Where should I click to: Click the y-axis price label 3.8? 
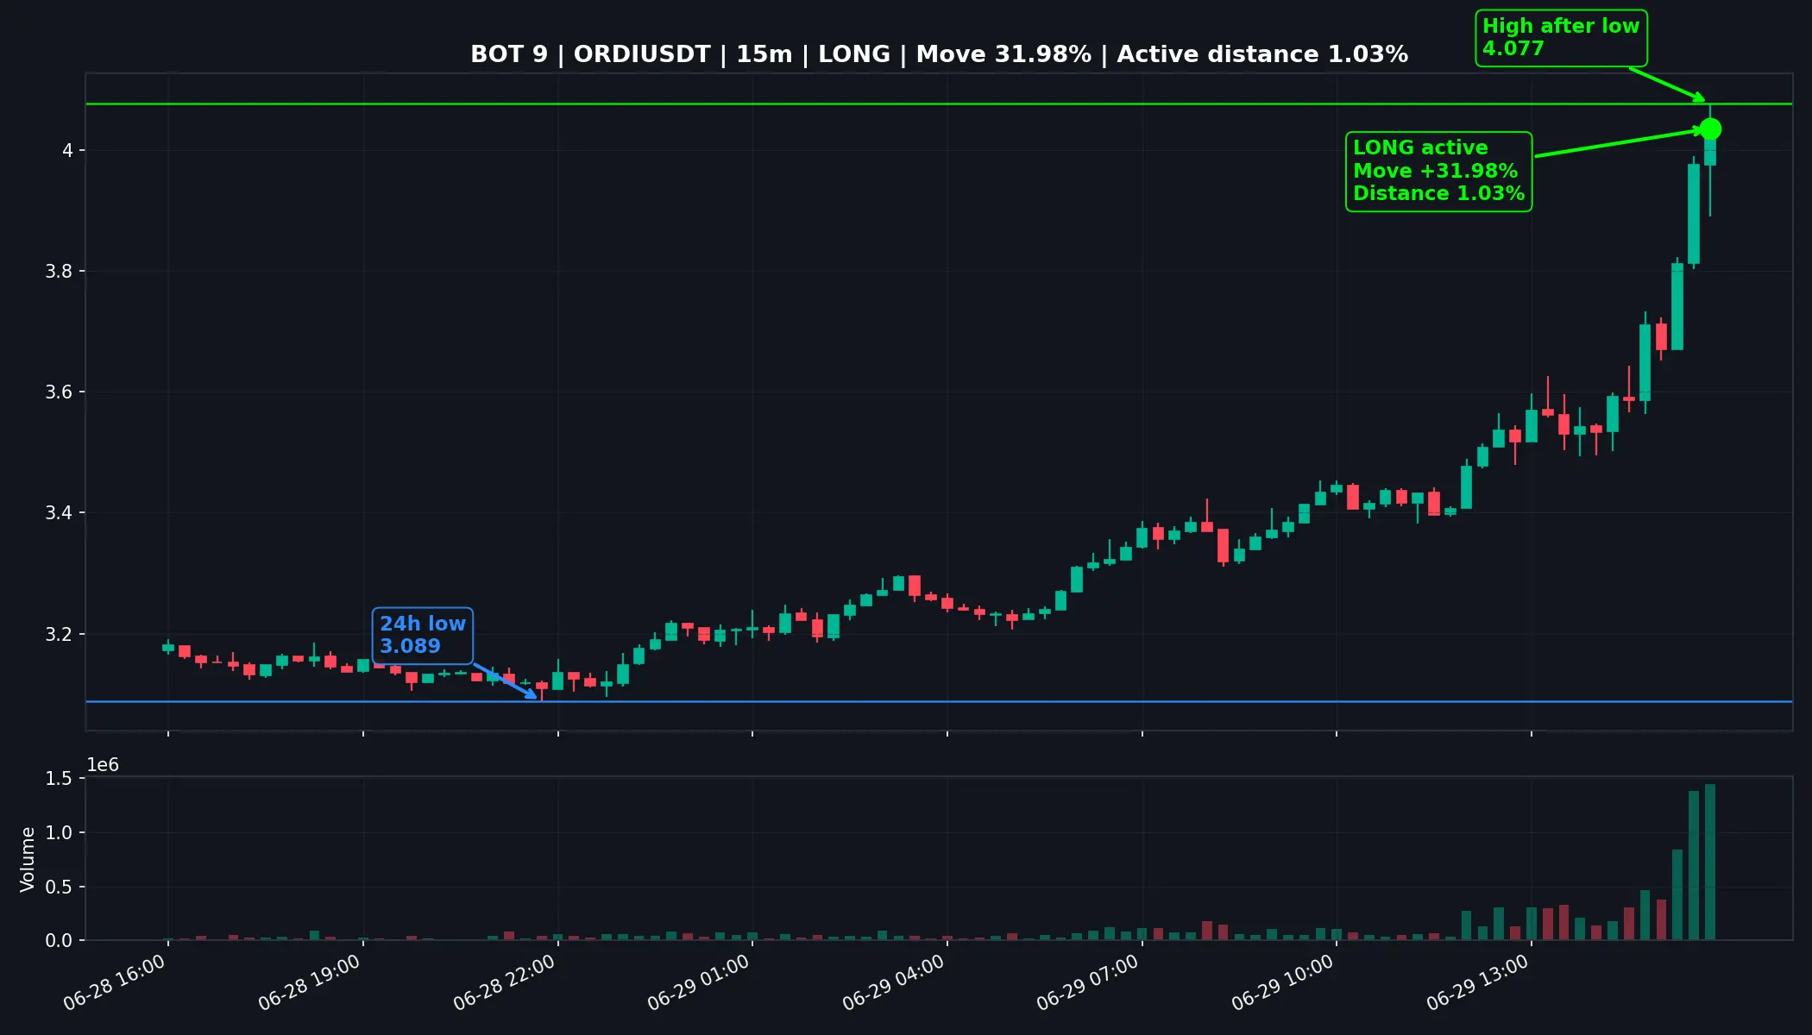[x=58, y=272]
